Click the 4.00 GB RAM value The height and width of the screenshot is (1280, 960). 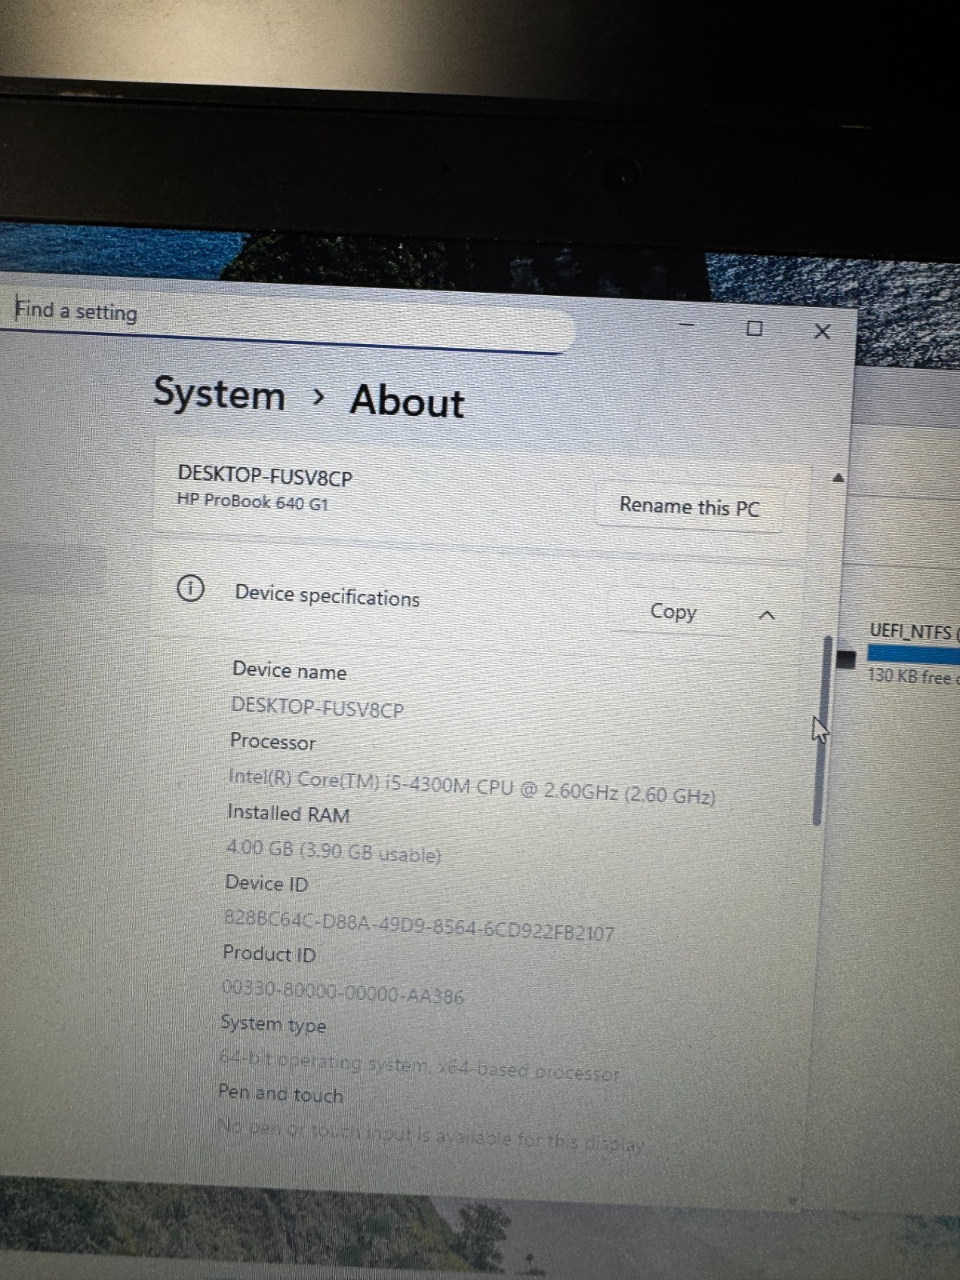(334, 851)
